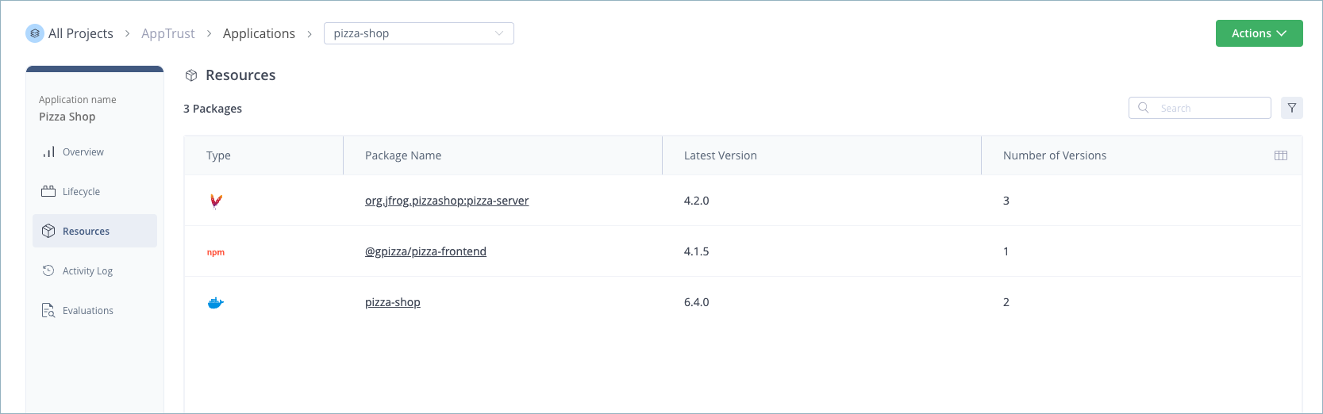1323x414 pixels.
Task: Open the pizza-shop application dropdown
Action: click(x=419, y=33)
